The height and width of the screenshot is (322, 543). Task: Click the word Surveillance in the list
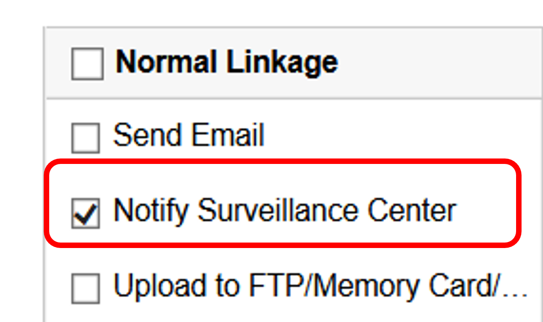pyautogui.click(x=278, y=210)
